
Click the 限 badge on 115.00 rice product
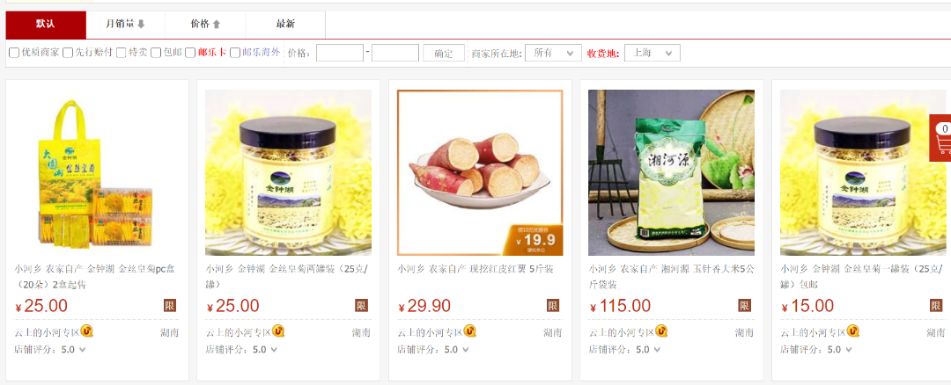click(x=744, y=306)
